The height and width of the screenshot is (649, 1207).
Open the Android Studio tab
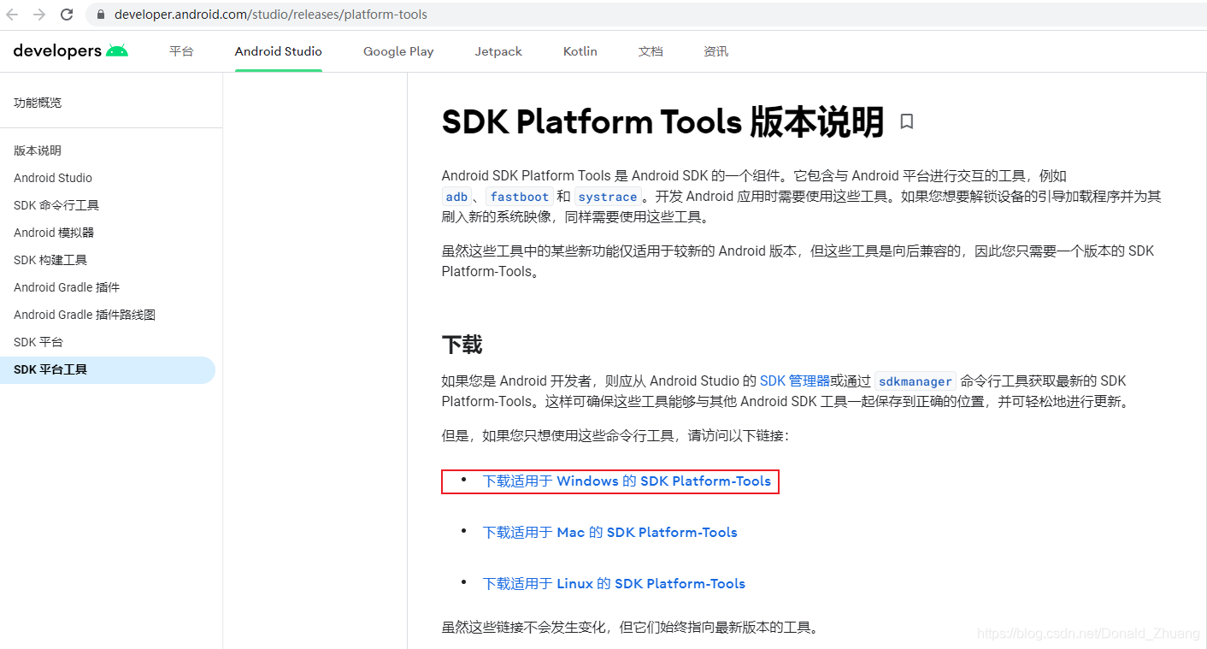pos(279,51)
